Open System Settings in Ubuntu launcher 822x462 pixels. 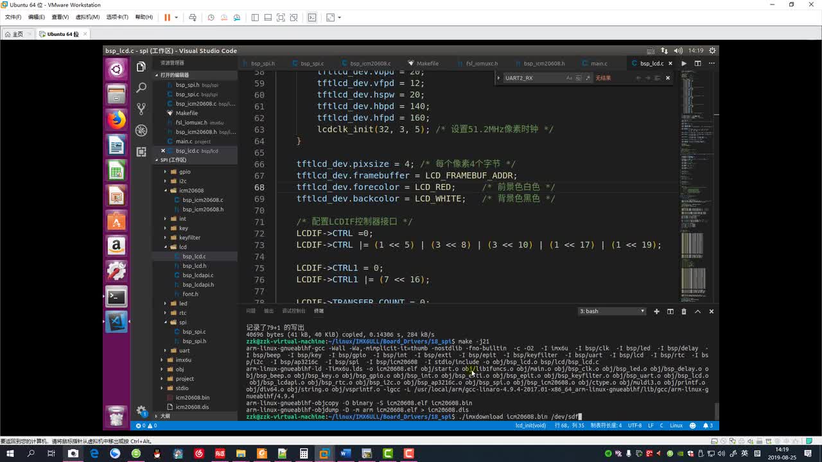(x=116, y=271)
